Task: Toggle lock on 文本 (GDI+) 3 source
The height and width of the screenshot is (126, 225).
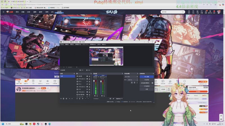Action: point(89,79)
